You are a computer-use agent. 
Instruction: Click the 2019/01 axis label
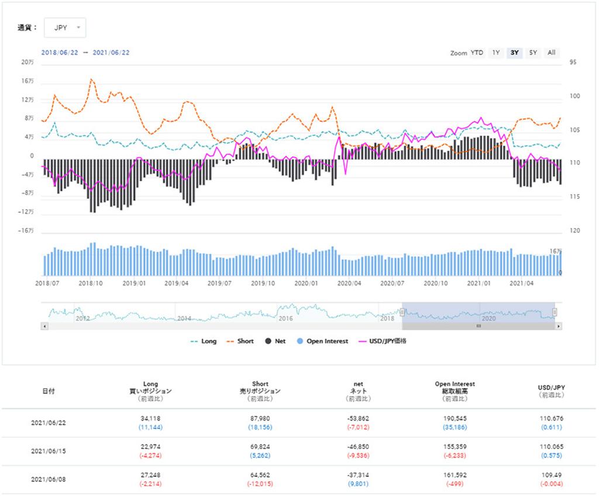coord(134,284)
